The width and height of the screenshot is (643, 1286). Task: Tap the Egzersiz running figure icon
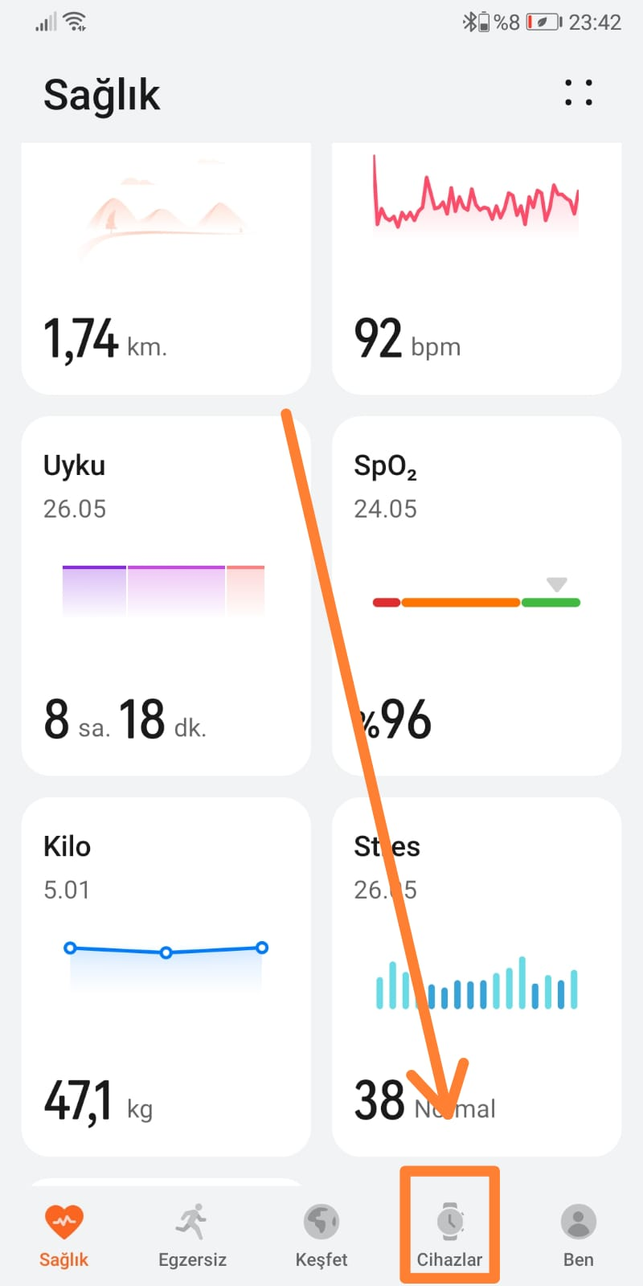pos(192,1222)
